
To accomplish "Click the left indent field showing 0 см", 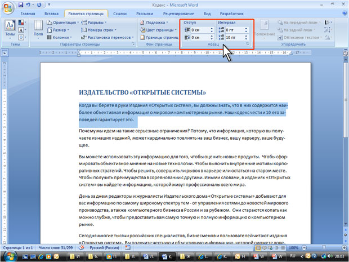I will (200, 30).
